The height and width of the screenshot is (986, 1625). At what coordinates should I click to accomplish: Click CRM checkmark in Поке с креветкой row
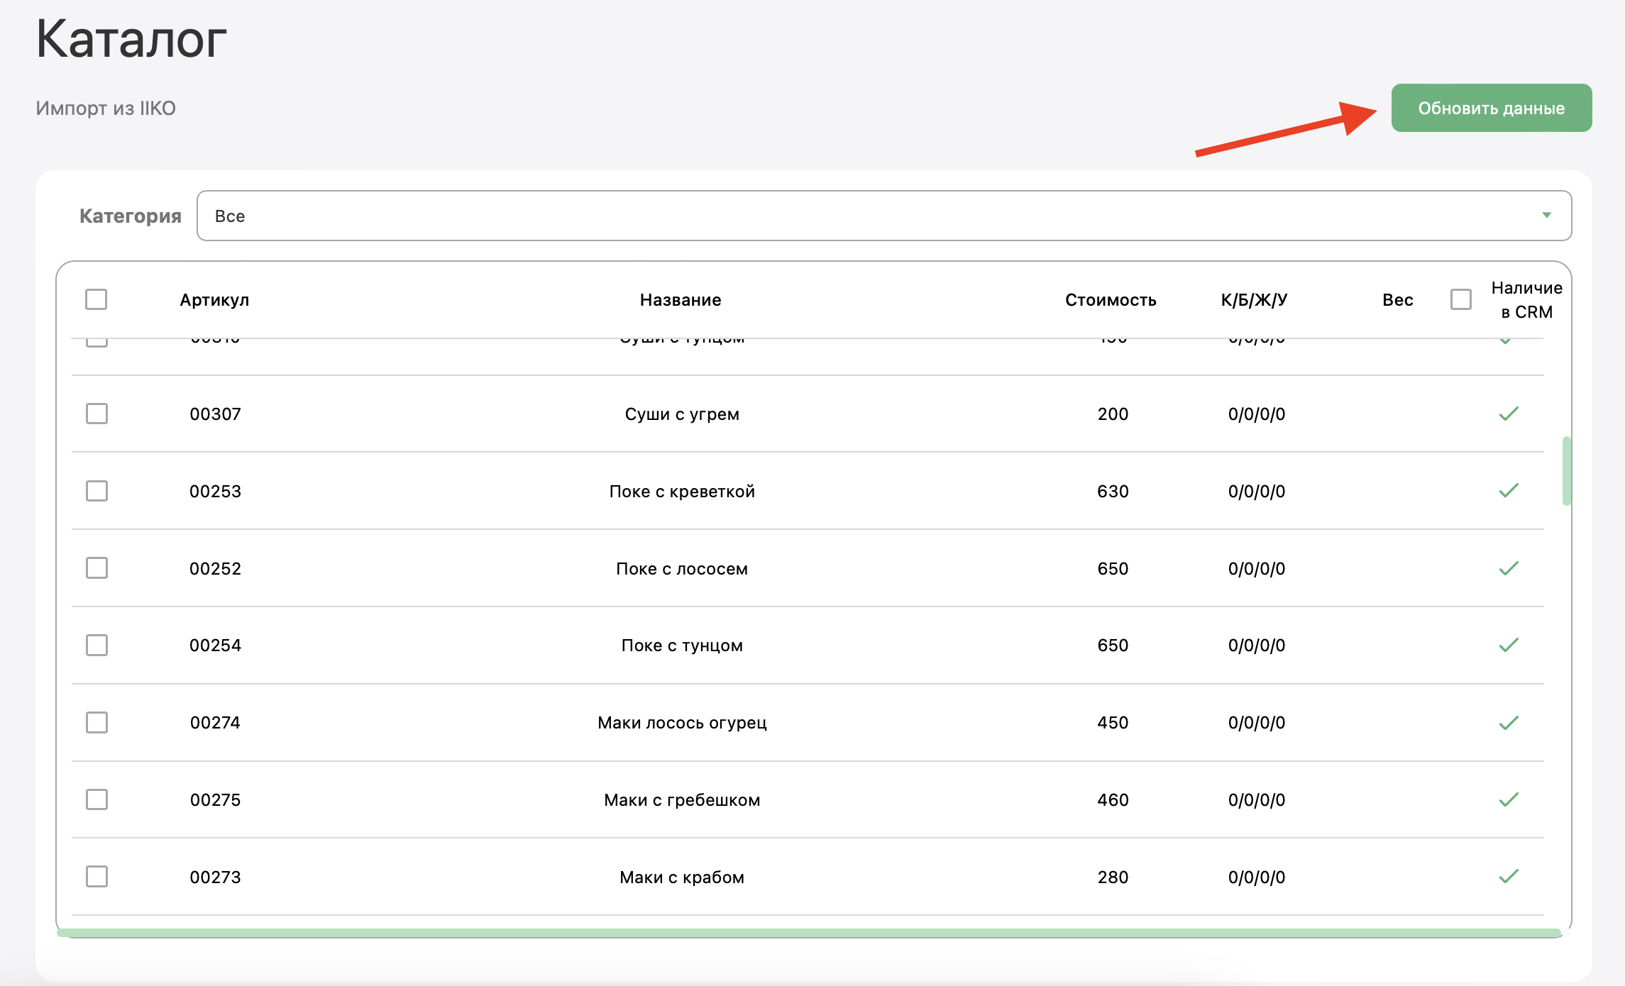click(x=1509, y=491)
